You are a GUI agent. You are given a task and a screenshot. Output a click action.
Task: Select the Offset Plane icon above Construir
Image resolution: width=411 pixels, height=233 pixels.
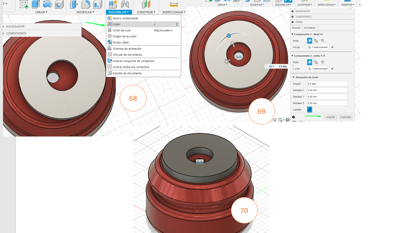[146, 4]
